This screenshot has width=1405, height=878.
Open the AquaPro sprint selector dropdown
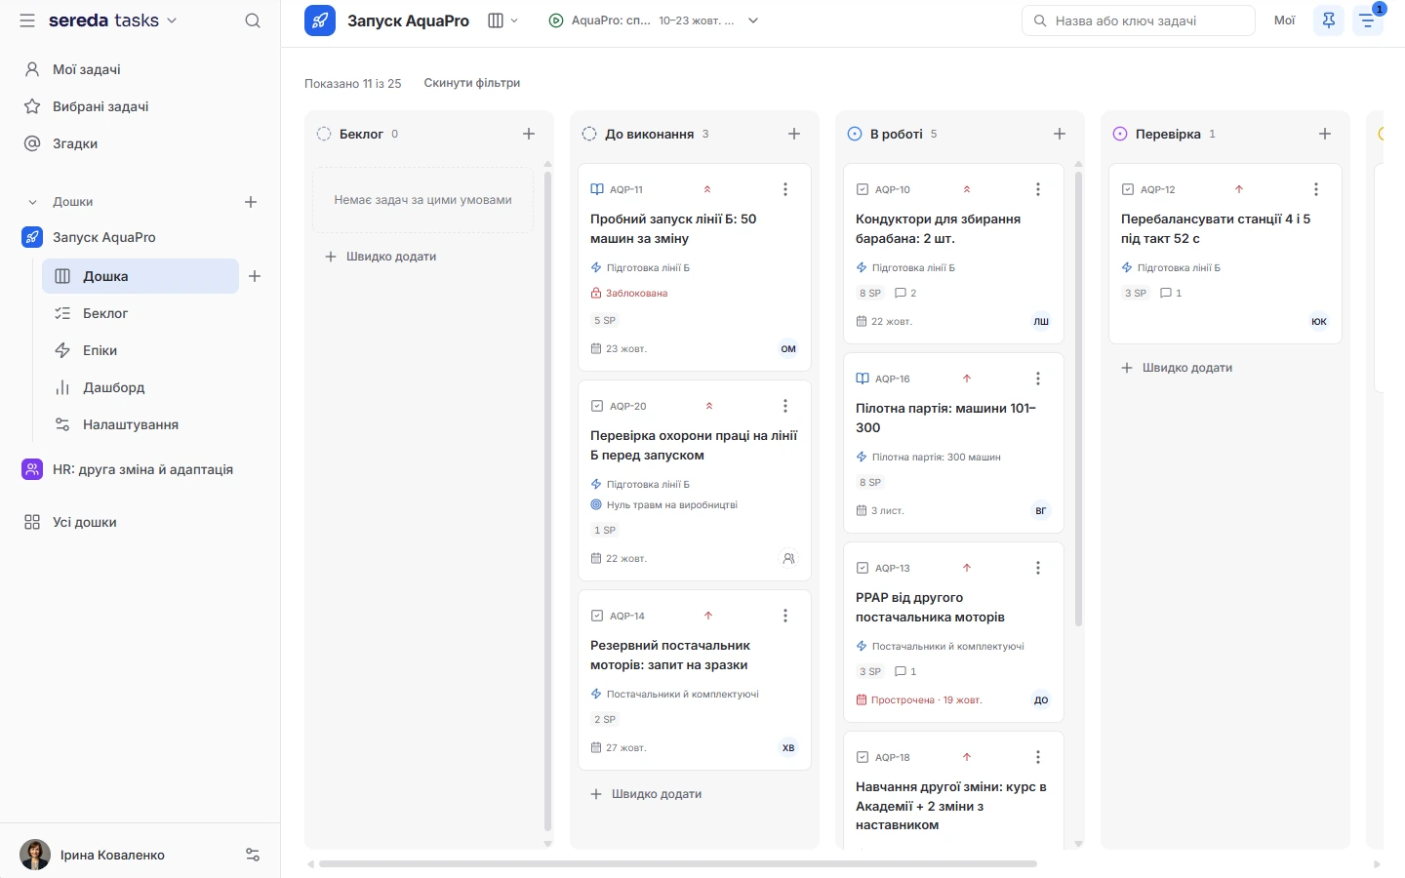coord(654,20)
